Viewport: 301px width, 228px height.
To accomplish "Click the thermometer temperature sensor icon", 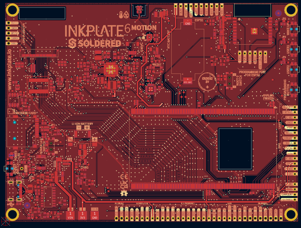I will tap(121, 15).
